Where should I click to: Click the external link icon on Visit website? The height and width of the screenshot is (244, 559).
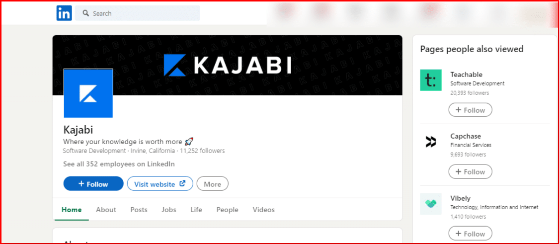[x=182, y=184]
